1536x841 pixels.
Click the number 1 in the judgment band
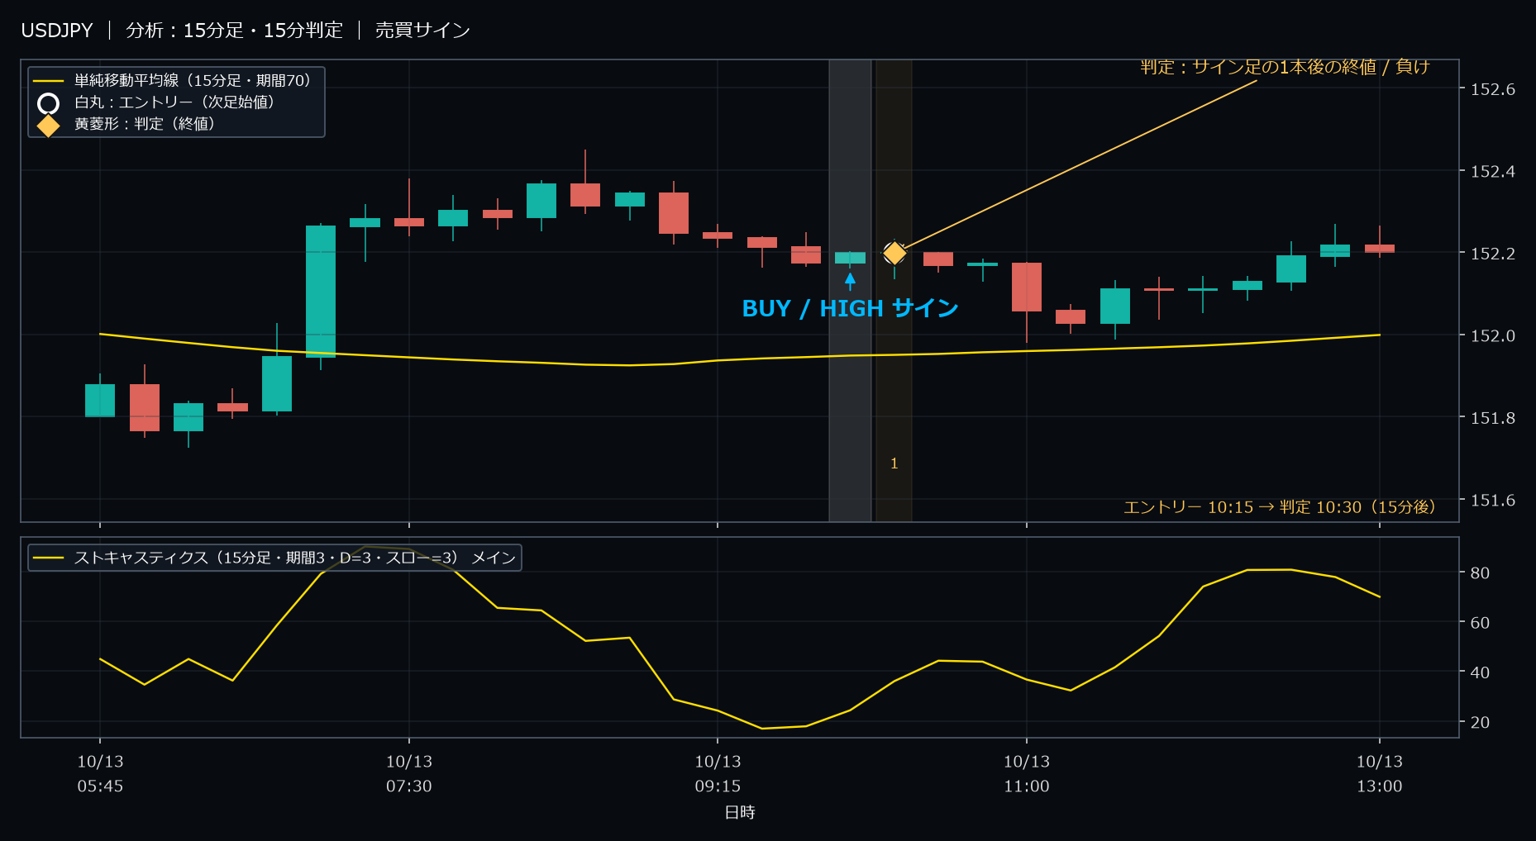[894, 463]
